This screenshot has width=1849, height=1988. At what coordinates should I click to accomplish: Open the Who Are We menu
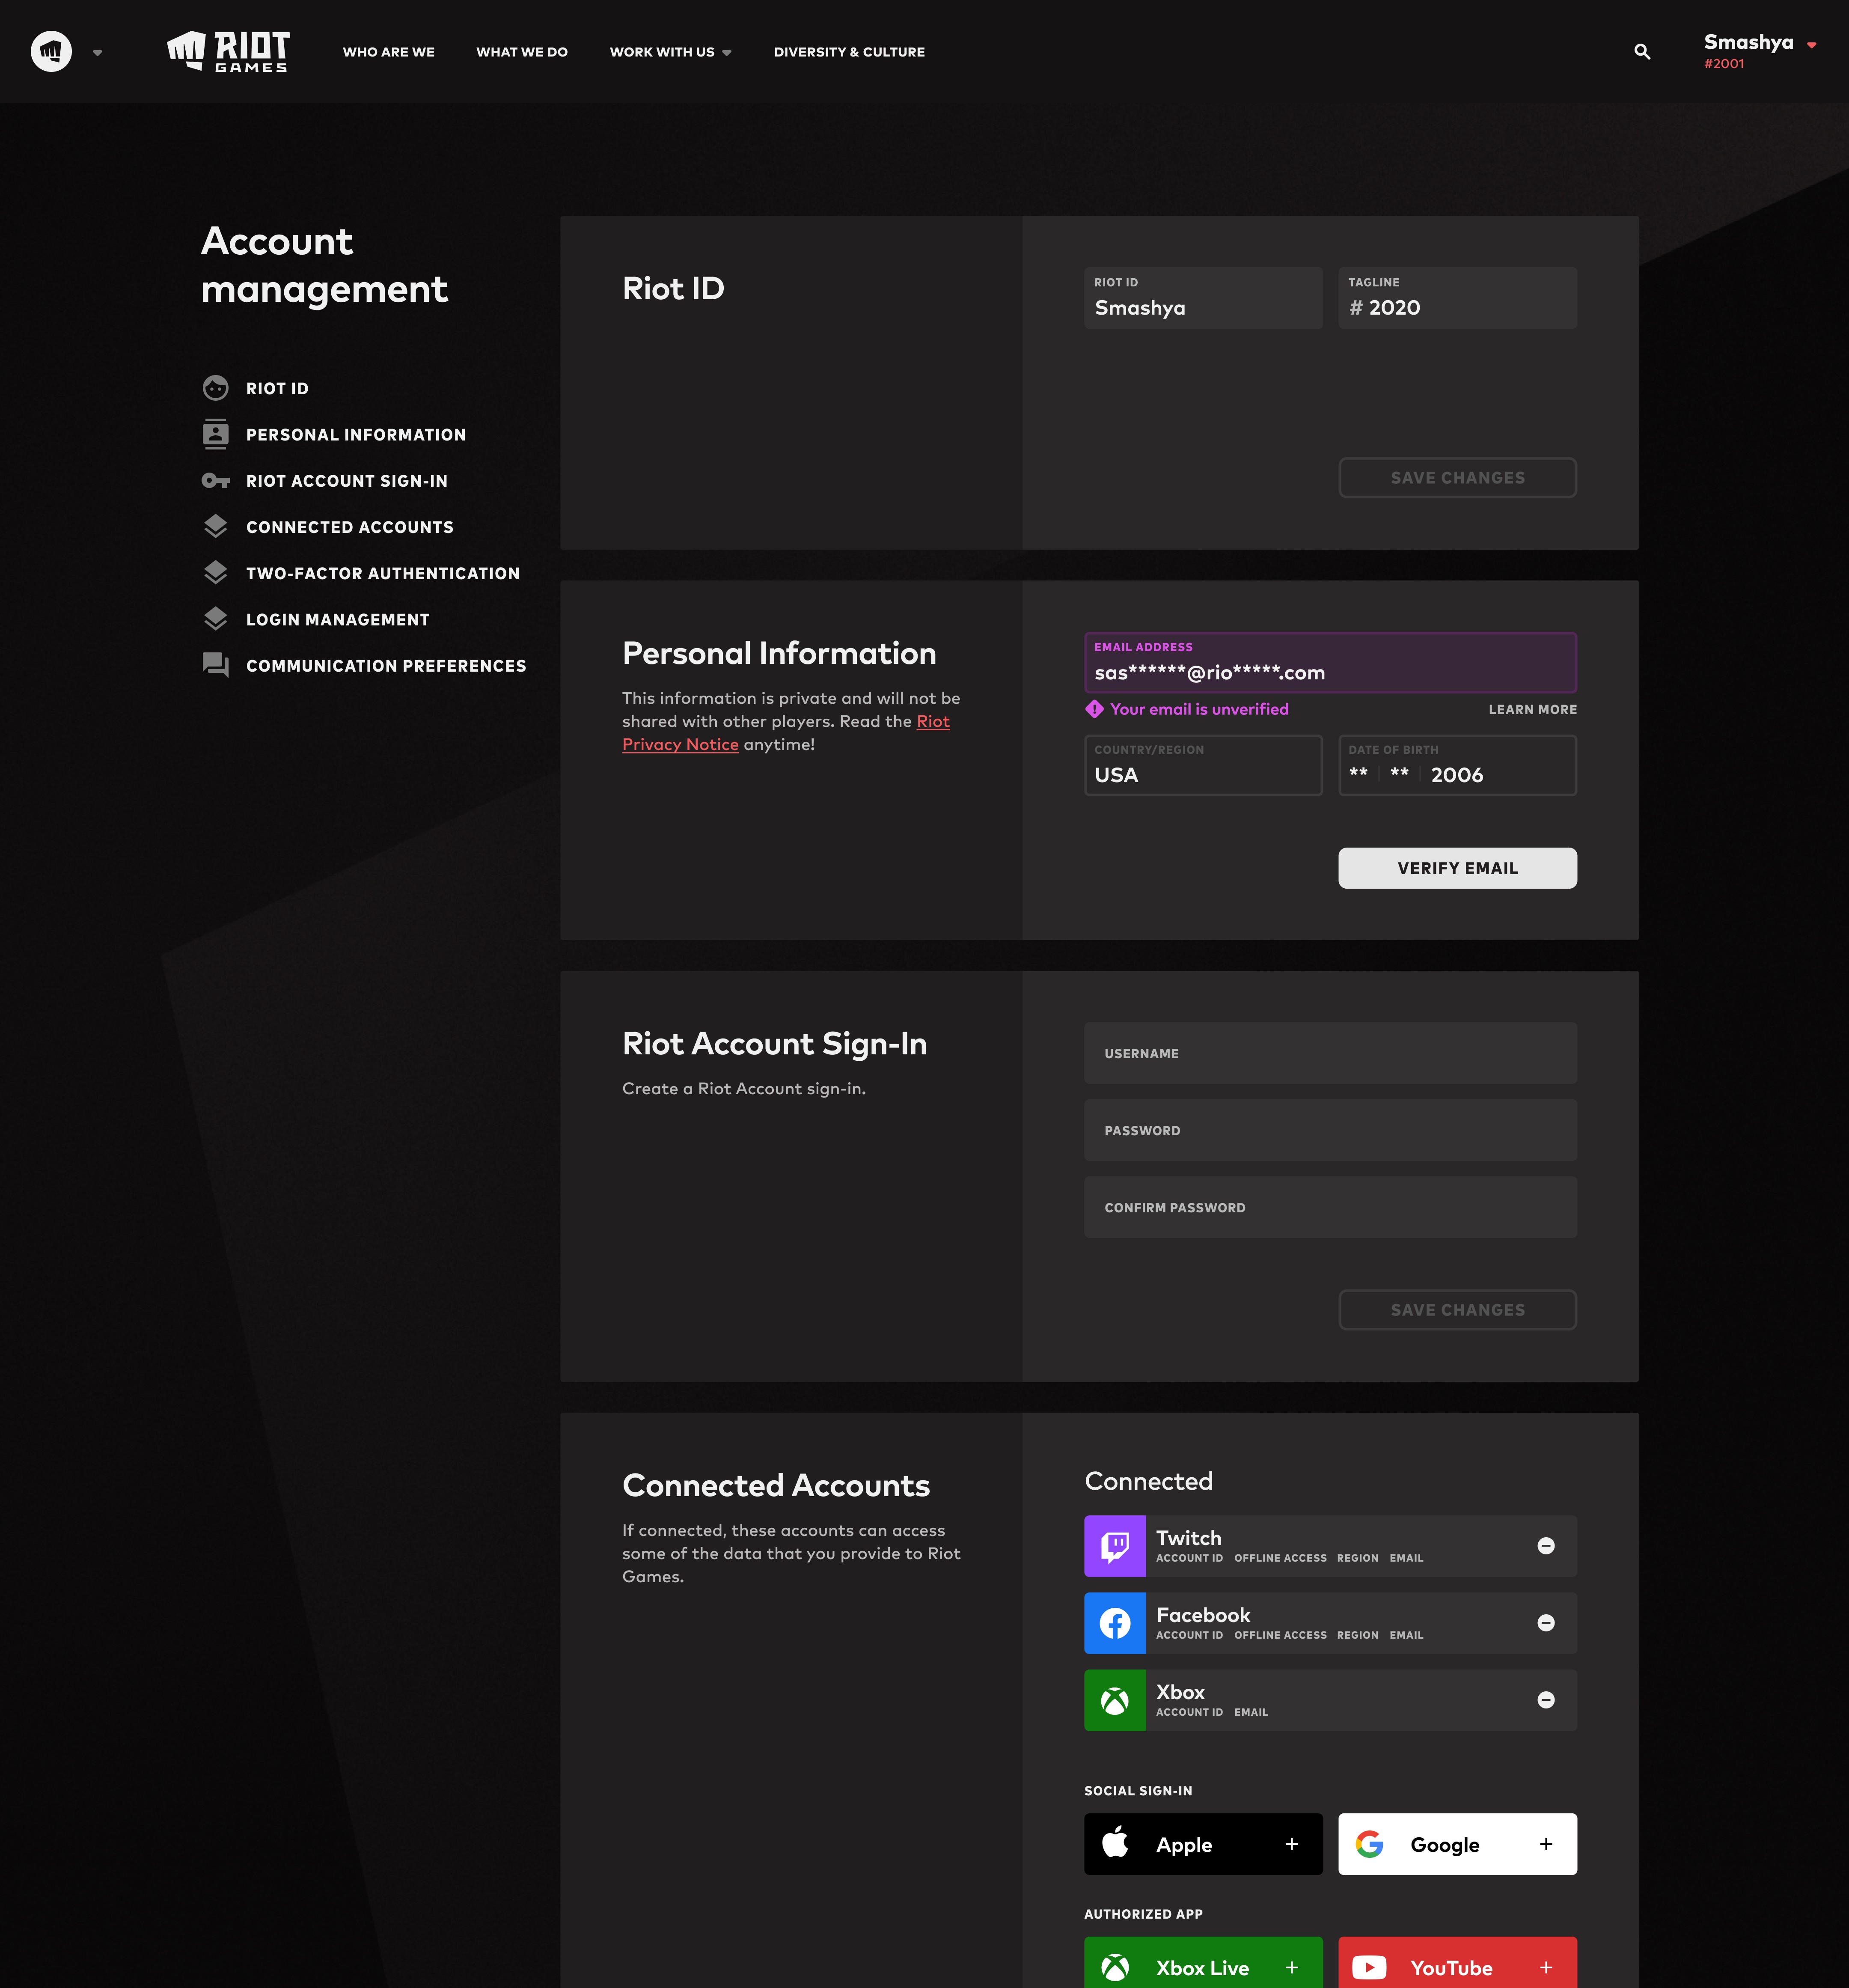click(388, 52)
